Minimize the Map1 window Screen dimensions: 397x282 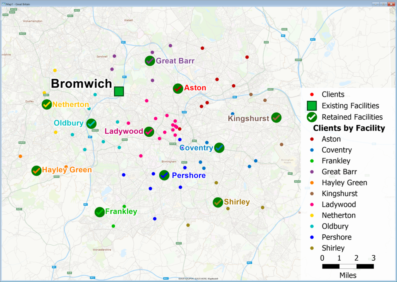(x=375, y=4)
